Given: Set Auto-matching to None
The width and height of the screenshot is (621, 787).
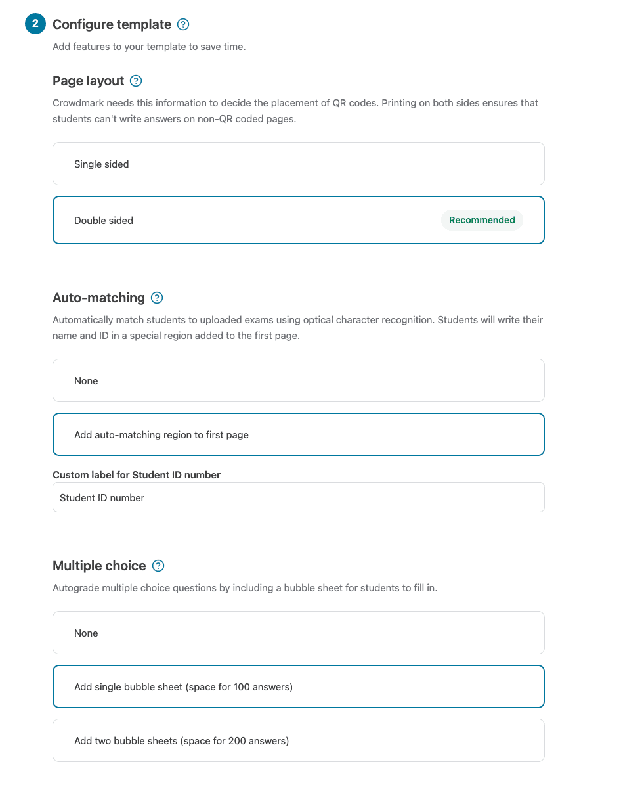Looking at the screenshot, I should click(299, 380).
